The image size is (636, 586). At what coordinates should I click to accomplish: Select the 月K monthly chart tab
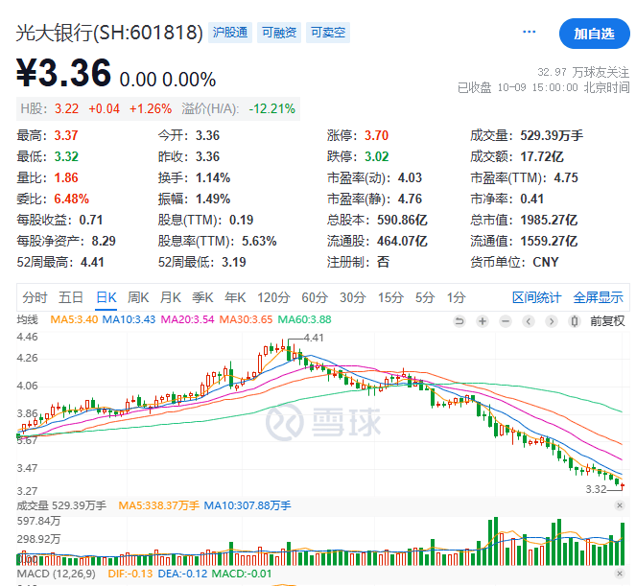pos(171,296)
